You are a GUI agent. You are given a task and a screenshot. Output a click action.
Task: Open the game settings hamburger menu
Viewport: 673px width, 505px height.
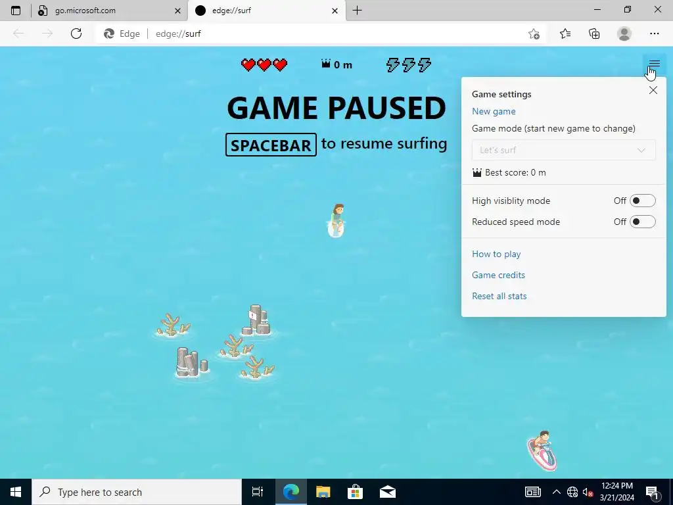click(x=654, y=64)
